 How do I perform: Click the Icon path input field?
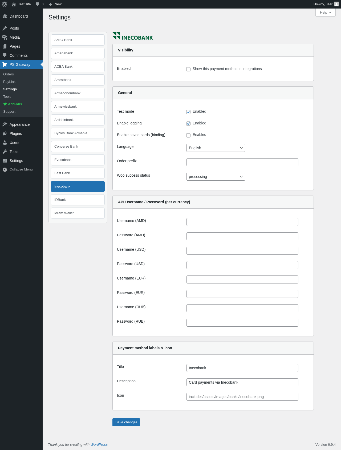click(242, 397)
